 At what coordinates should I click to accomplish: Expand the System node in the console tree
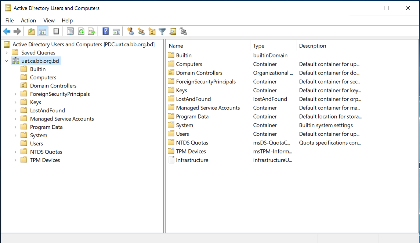pos(15,135)
